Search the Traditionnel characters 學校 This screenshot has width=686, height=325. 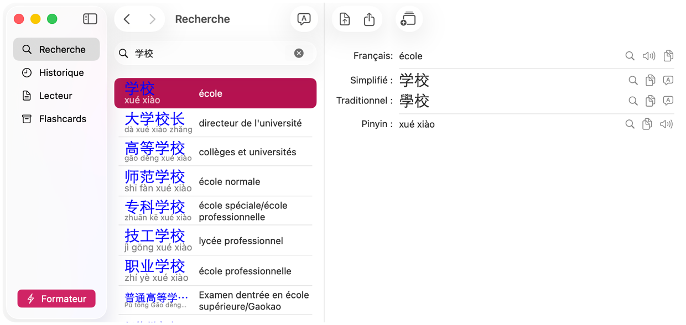pos(633,101)
